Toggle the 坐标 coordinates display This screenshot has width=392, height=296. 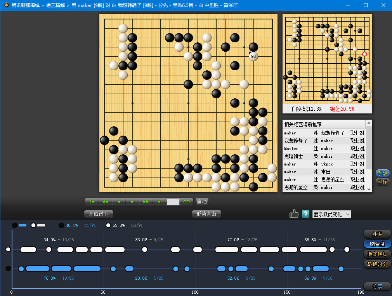(x=383, y=181)
